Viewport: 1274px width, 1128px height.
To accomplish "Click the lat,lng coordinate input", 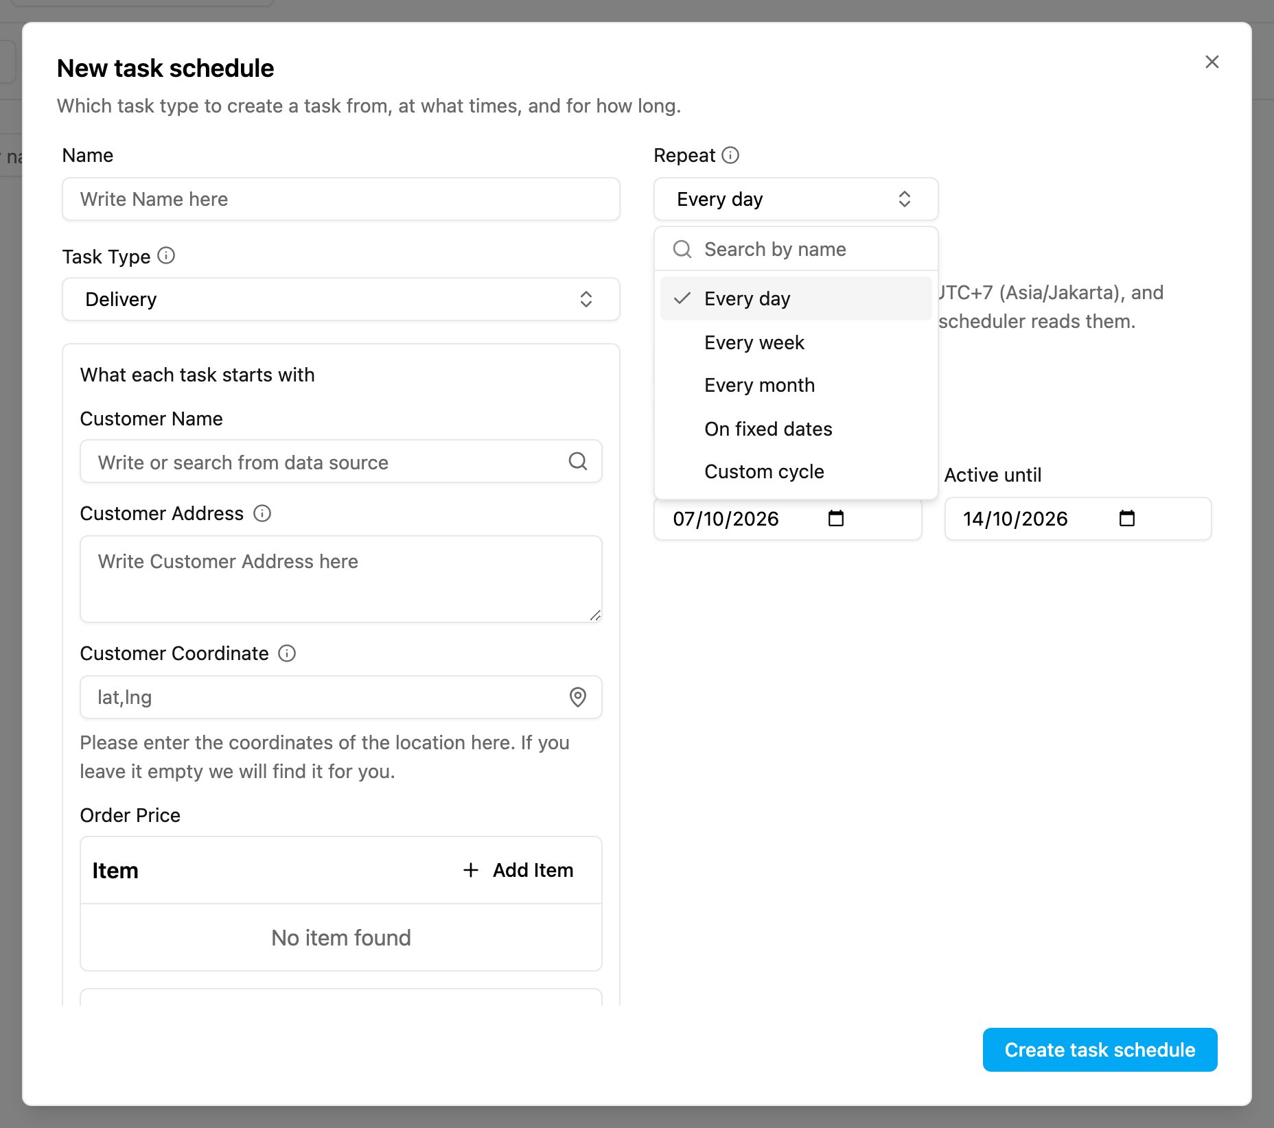I will [x=341, y=697].
